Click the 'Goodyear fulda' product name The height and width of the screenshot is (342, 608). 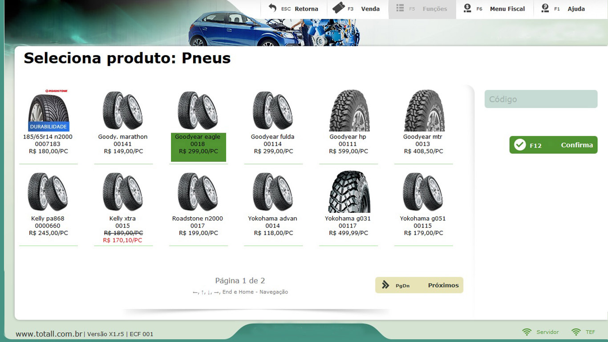(272, 137)
